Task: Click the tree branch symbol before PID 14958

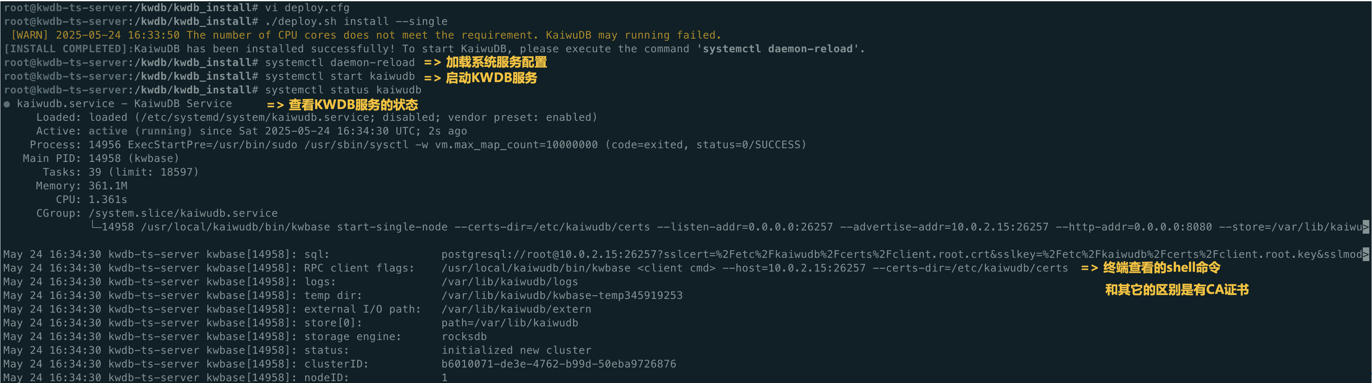Action: [x=96, y=226]
